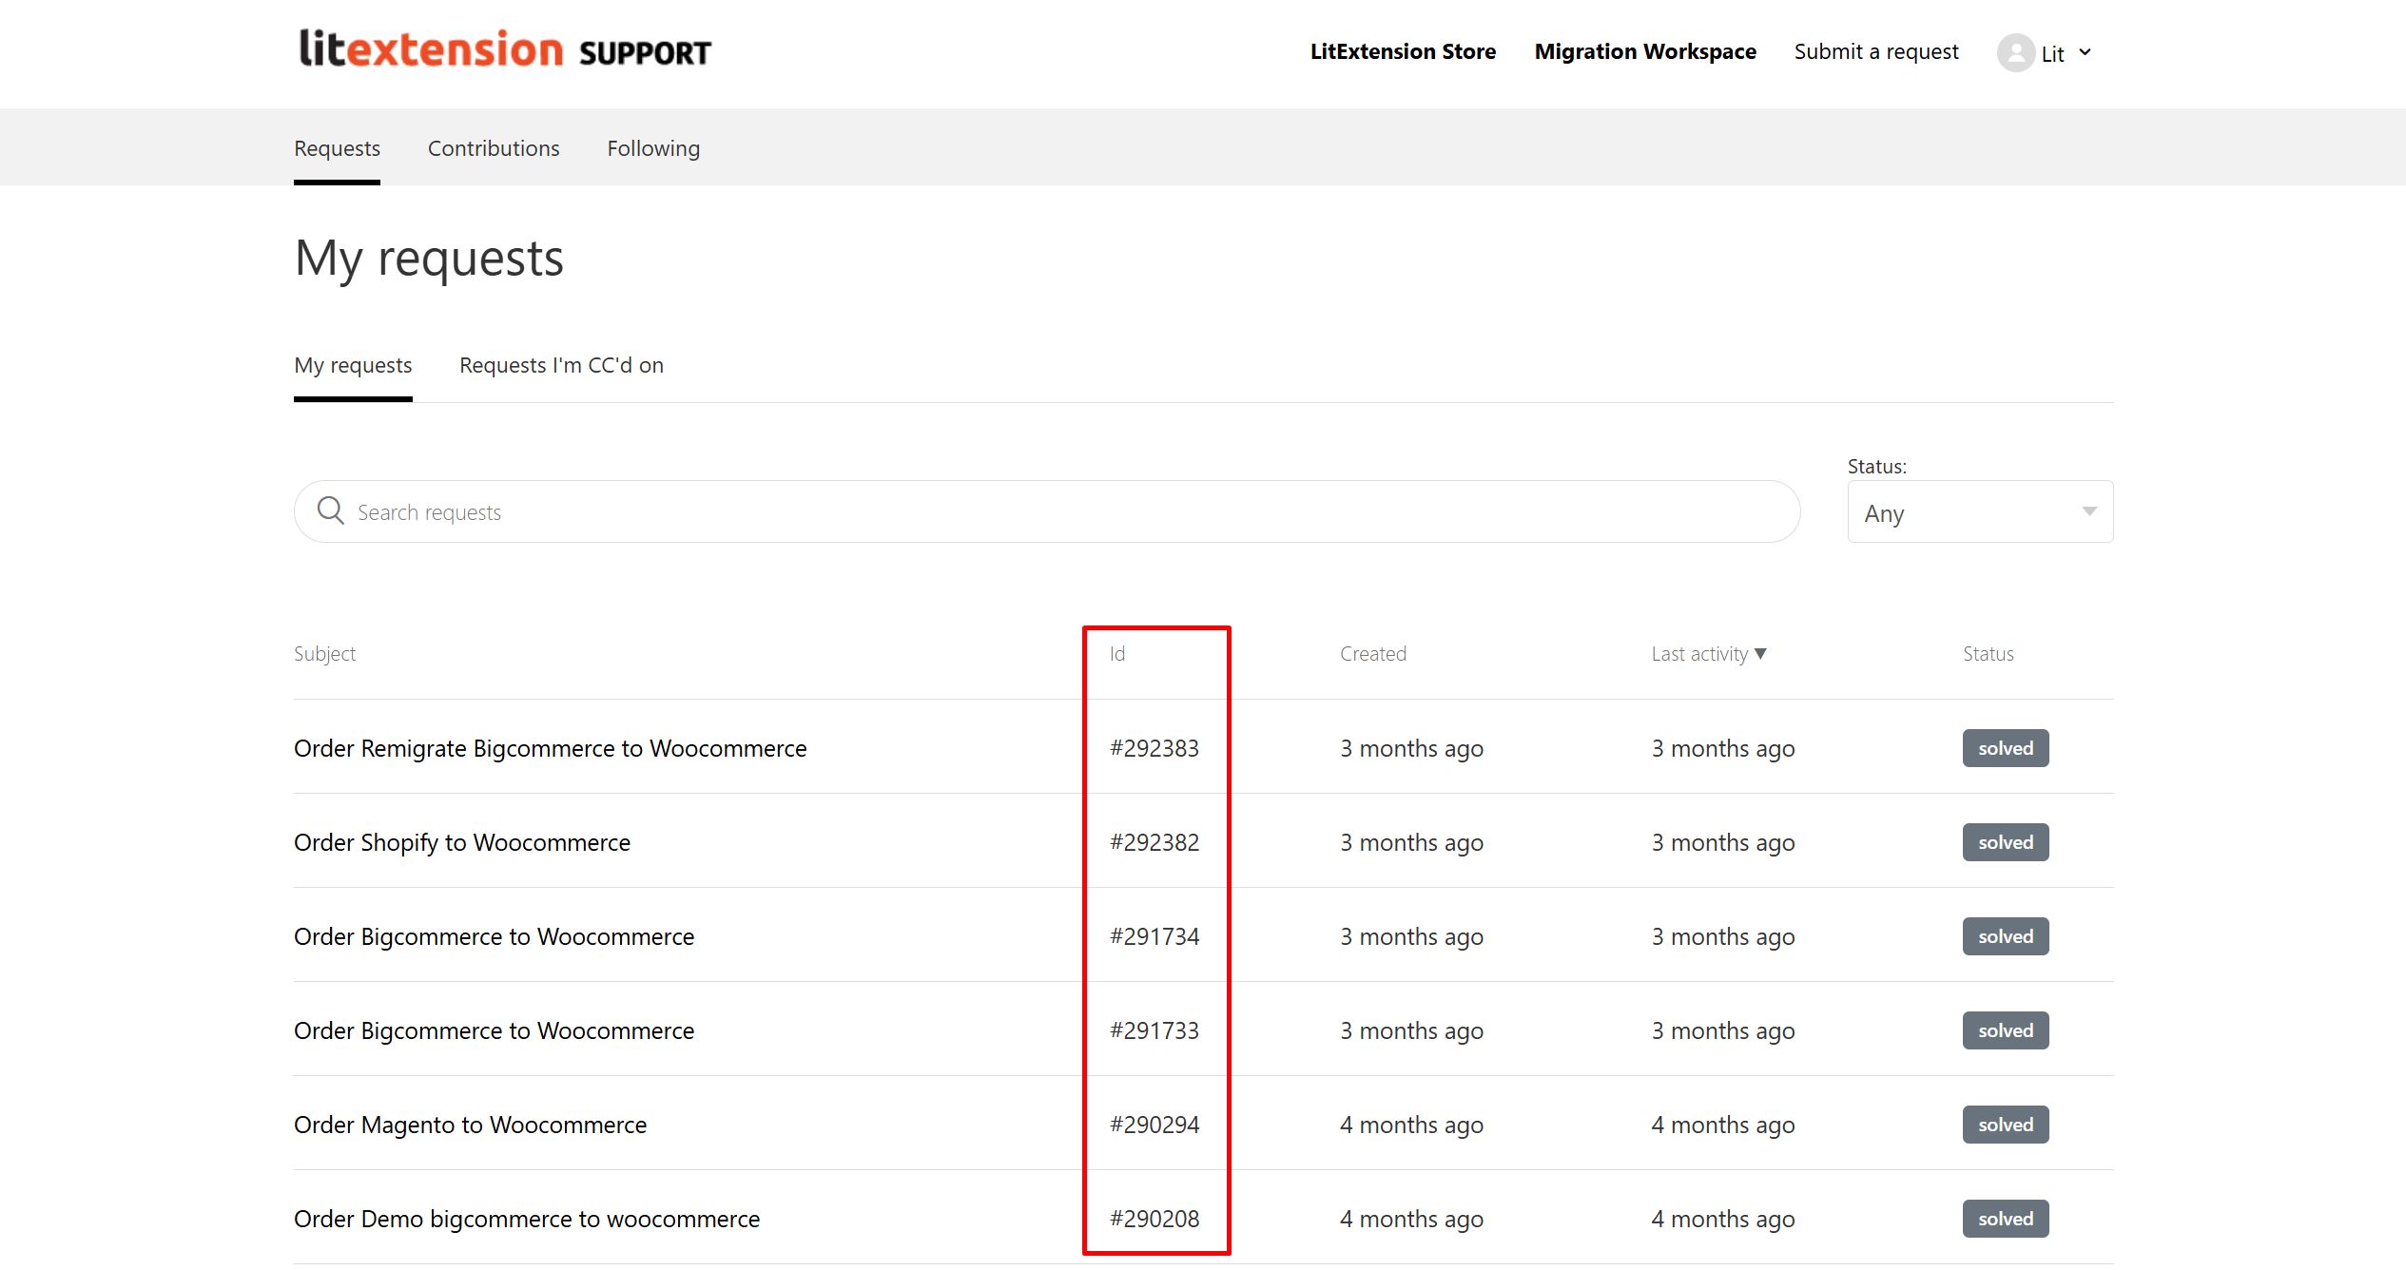The image size is (2406, 1270).
Task: Click request ID #290208
Action: tap(1154, 1219)
